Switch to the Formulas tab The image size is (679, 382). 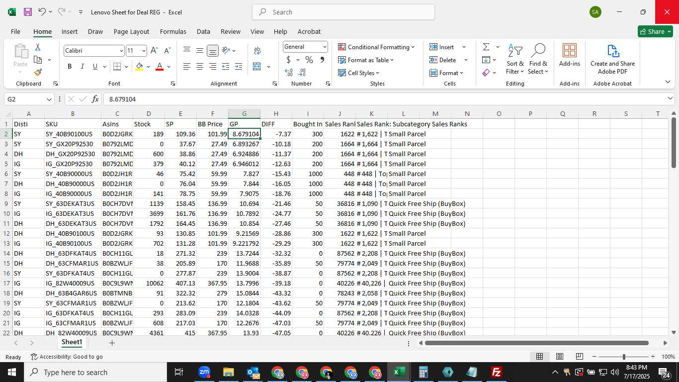point(173,31)
